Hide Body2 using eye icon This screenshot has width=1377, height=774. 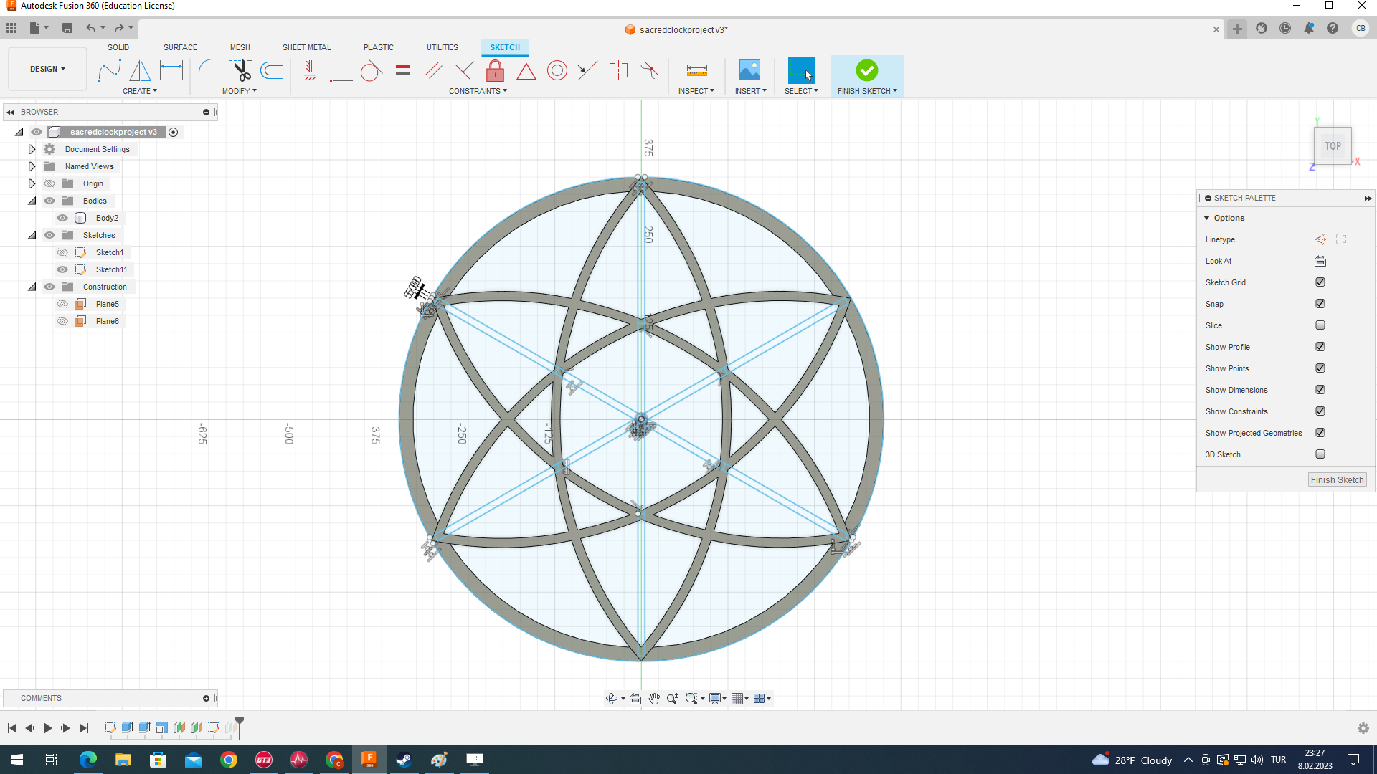point(62,218)
